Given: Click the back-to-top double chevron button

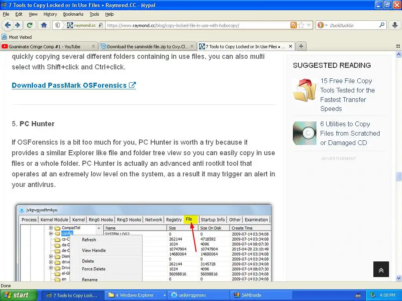Looking at the screenshot, I should pos(381,269).
